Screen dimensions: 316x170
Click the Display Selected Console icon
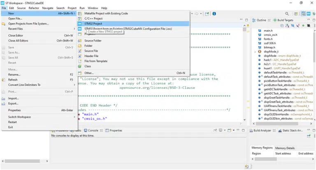(x=221, y=130)
